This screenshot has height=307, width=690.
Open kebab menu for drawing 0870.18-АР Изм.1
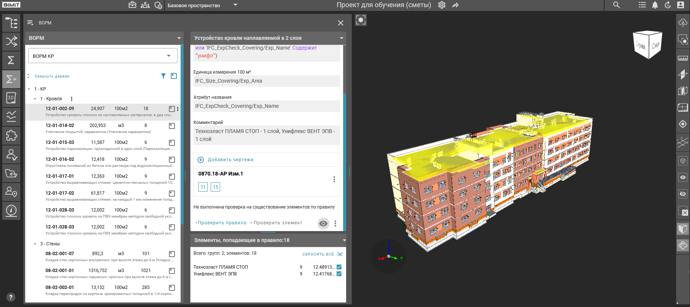click(334, 179)
